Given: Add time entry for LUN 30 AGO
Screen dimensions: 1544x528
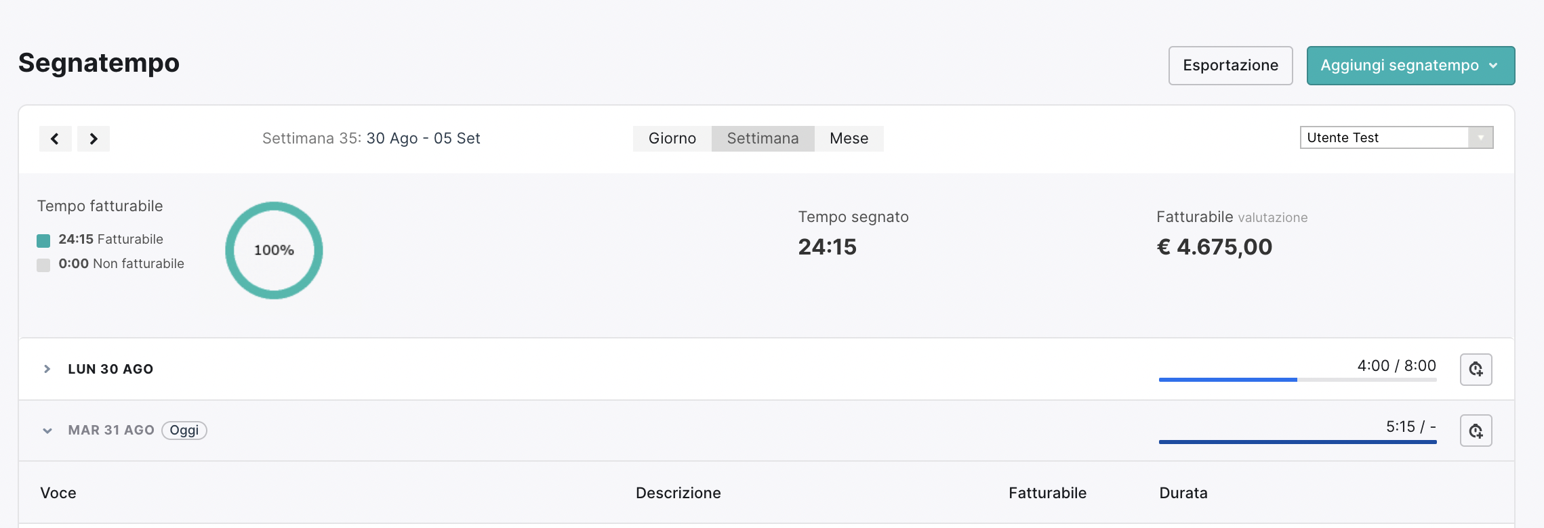Looking at the screenshot, I should pyautogui.click(x=1476, y=370).
